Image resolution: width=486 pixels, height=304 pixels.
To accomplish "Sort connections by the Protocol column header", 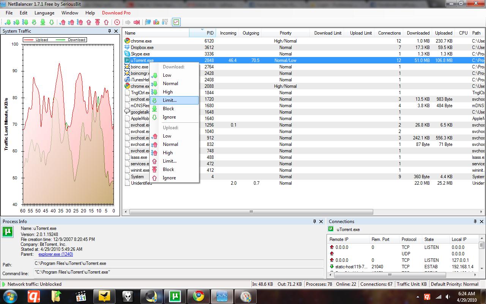I will (x=411, y=239).
